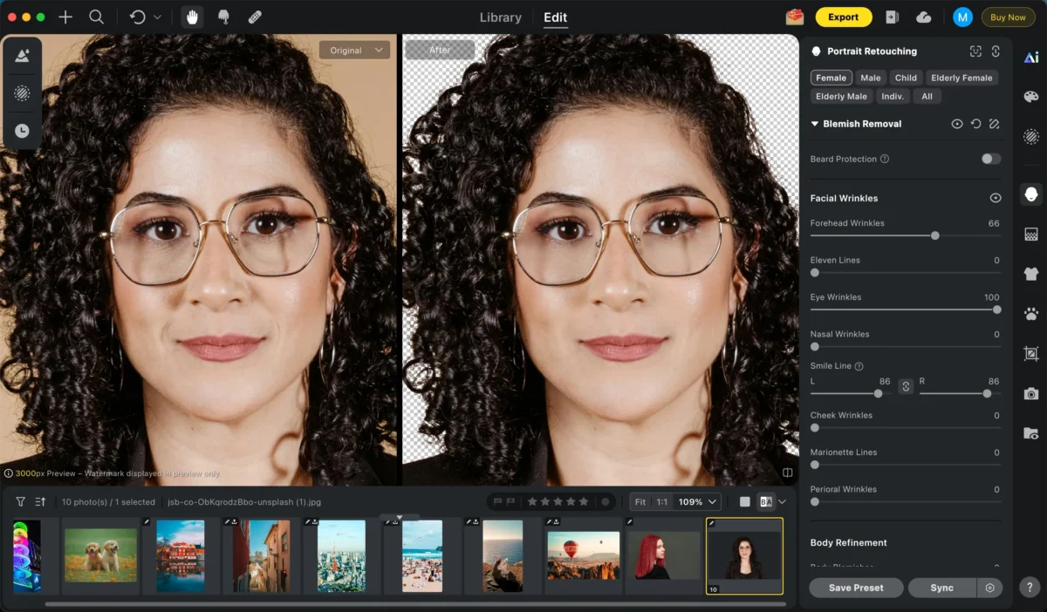Open the pet paw retouching panel
Screen dimensions: 1047x612
(x=1030, y=313)
